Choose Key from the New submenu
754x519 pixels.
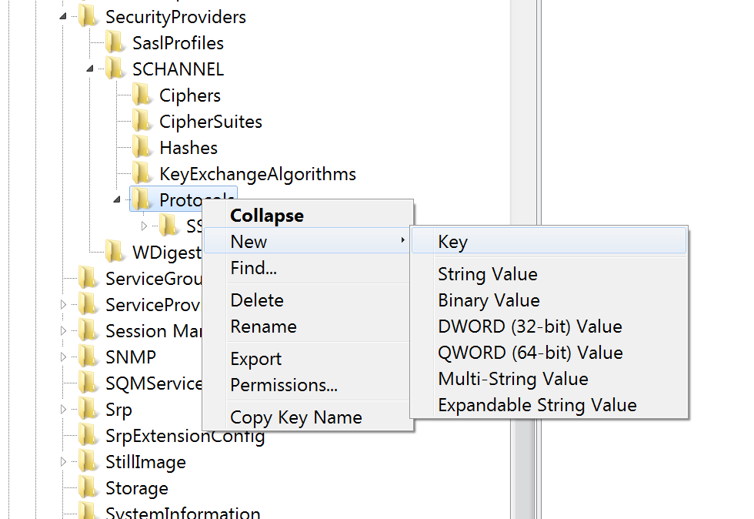452,242
